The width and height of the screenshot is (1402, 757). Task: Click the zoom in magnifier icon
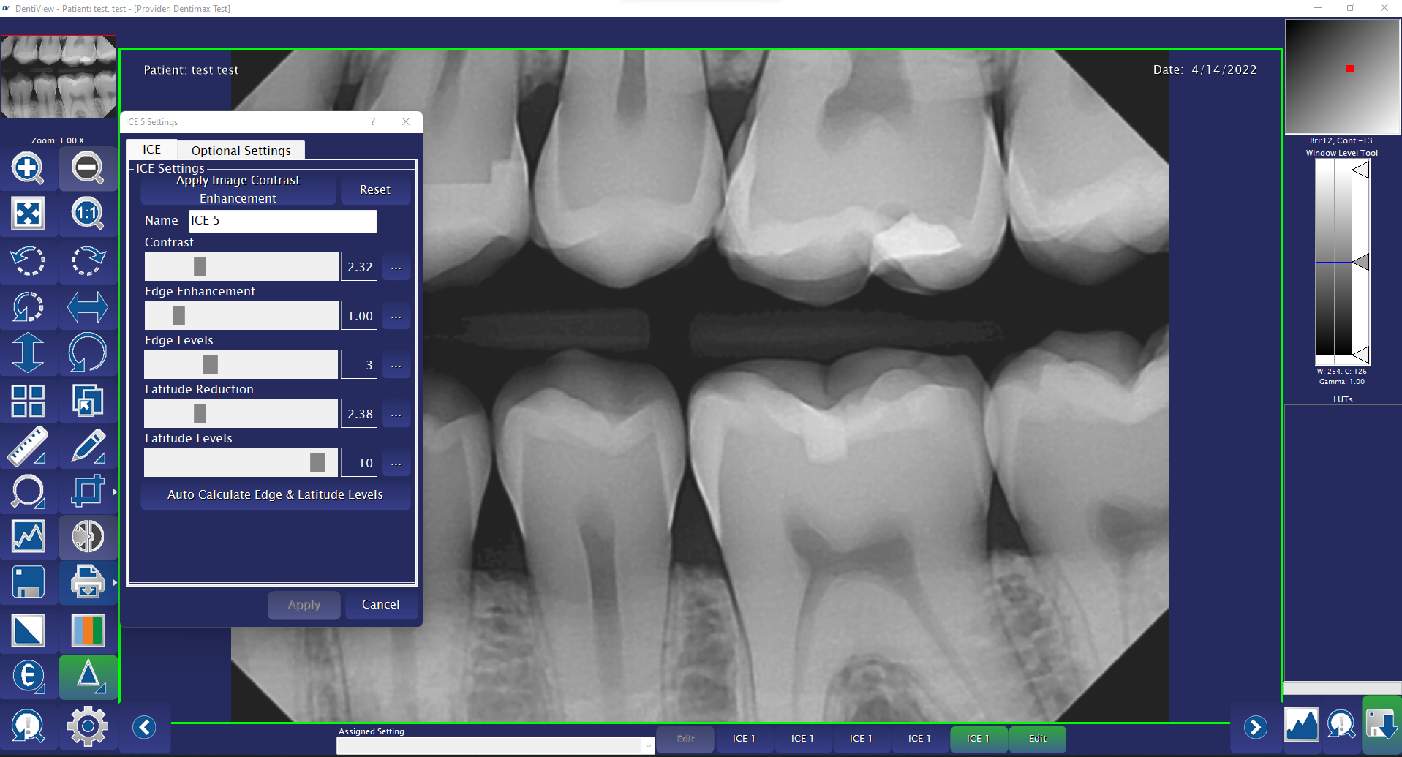28,168
